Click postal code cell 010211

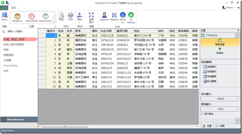click(184, 77)
